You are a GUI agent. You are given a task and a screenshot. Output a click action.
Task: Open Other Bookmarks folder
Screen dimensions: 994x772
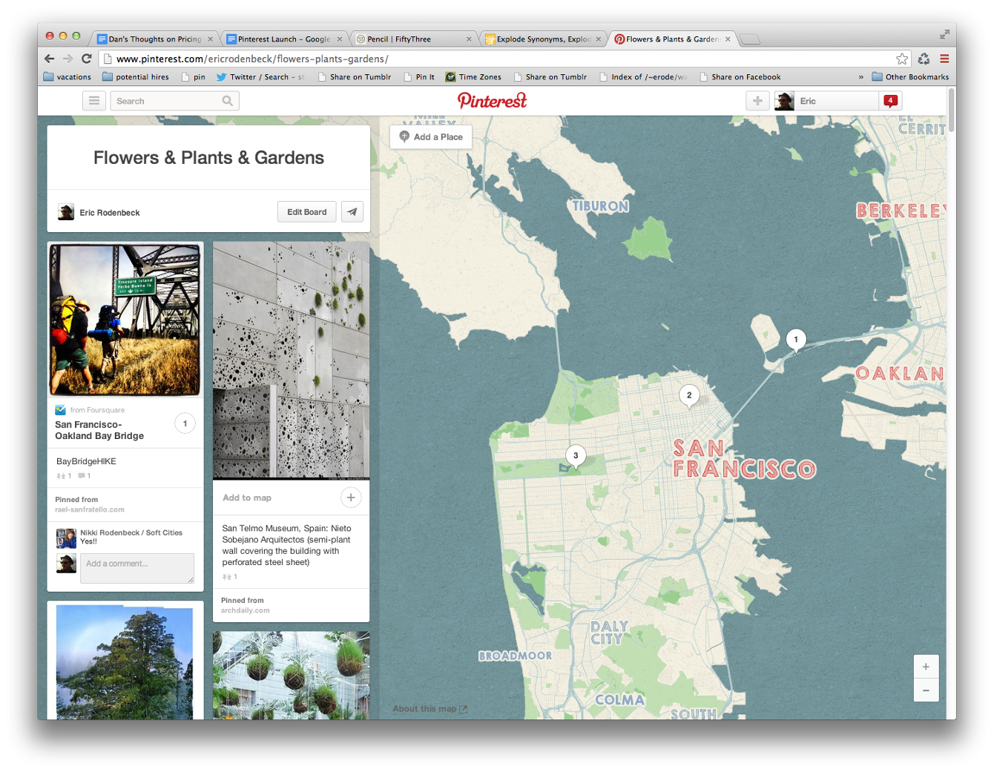coord(910,77)
